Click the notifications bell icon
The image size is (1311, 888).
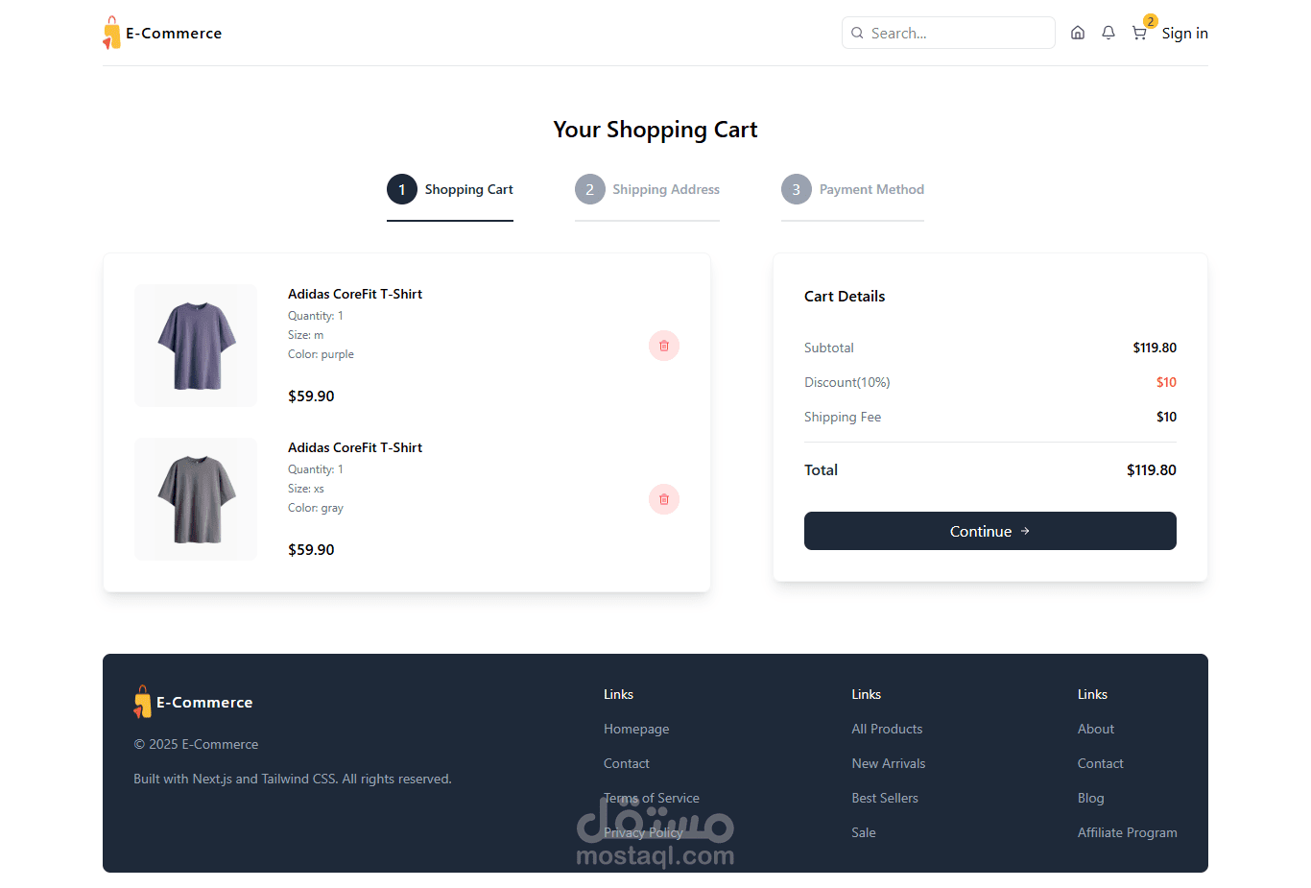point(1108,33)
